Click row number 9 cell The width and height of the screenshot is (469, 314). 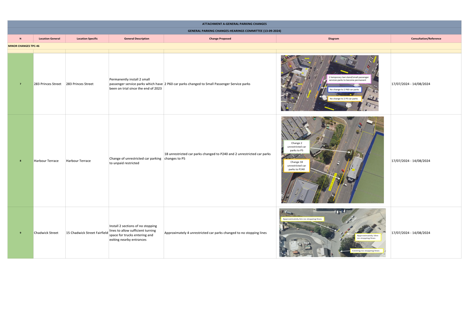(20, 233)
